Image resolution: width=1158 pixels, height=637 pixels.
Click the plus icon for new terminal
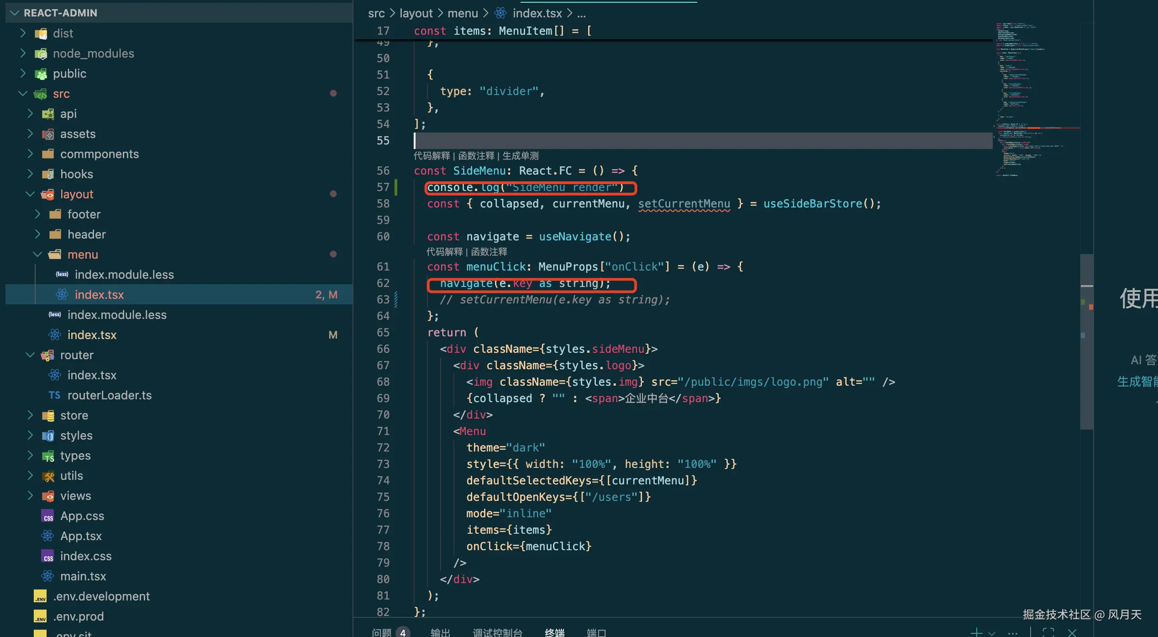pyautogui.click(x=976, y=632)
